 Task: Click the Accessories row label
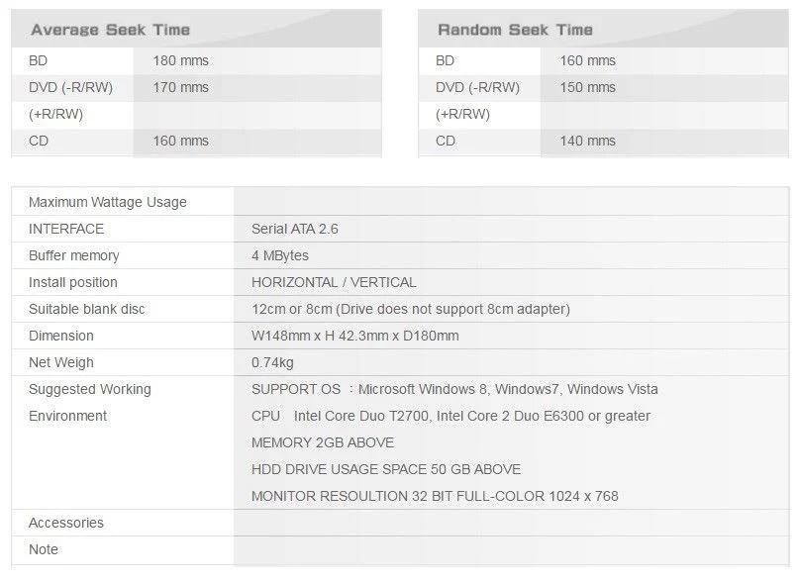[65, 523]
